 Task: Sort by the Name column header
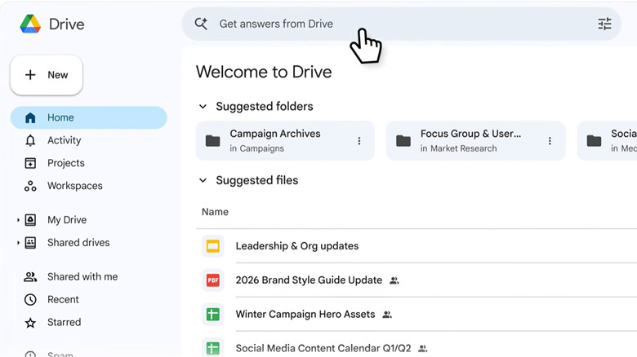(215, 212)
